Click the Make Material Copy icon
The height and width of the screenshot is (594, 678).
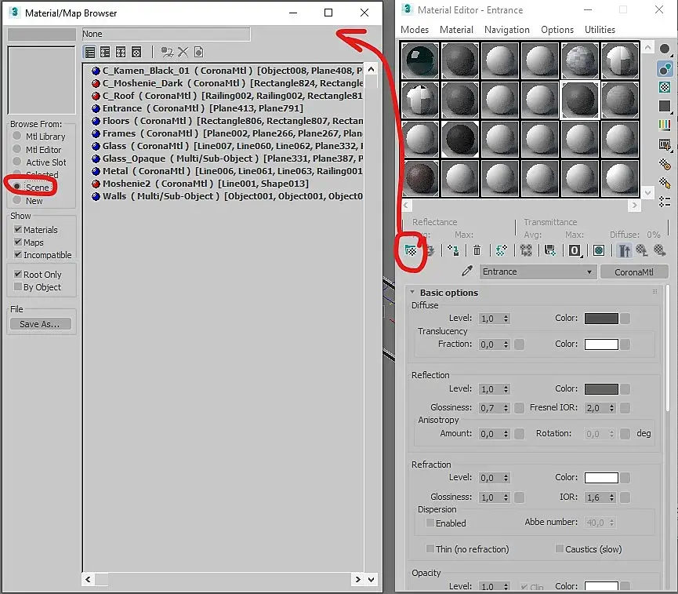click(501, 250)
